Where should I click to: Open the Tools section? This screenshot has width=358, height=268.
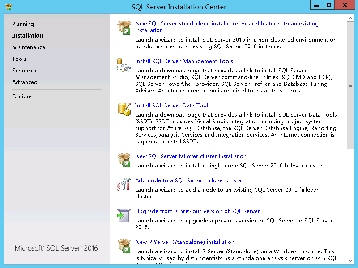19,59
